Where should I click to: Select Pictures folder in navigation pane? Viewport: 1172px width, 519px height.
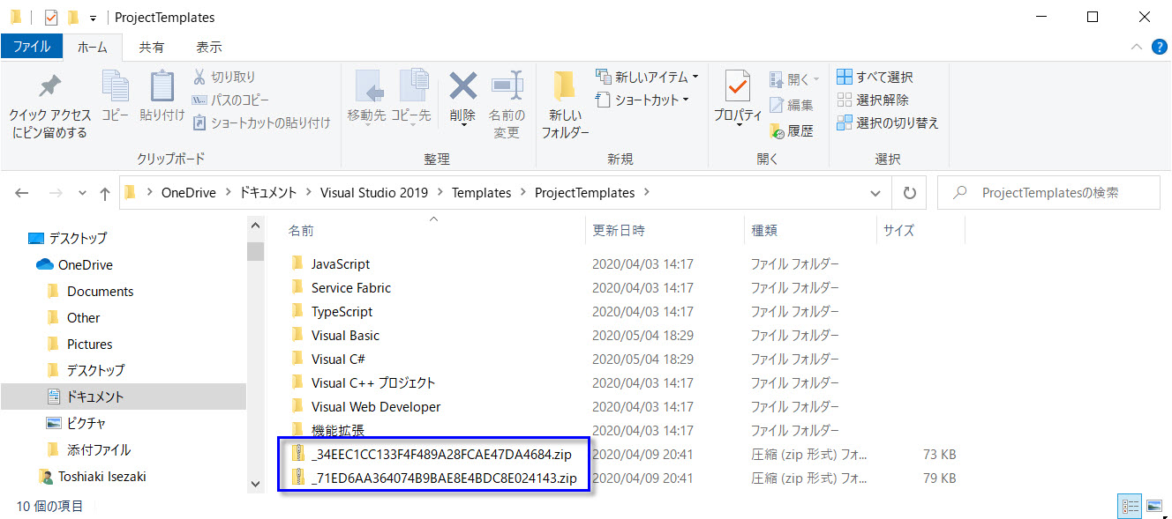click(x=79, y=345)
